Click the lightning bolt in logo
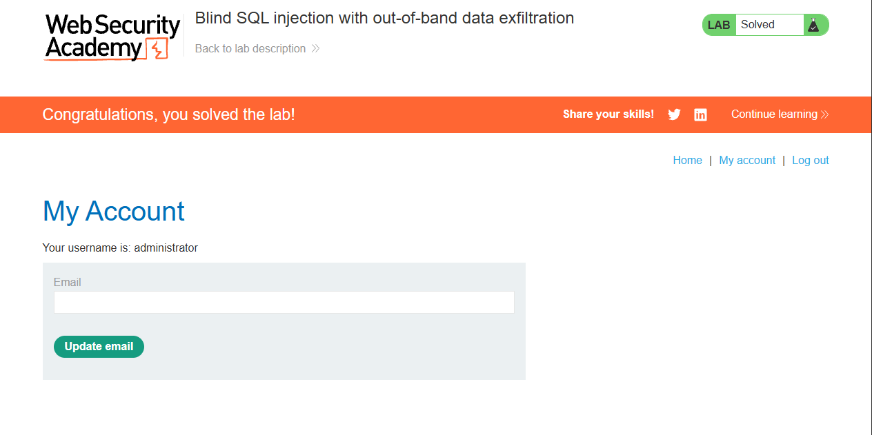The height and width of the screenshot is (435, 872). [x=158, y=49]
